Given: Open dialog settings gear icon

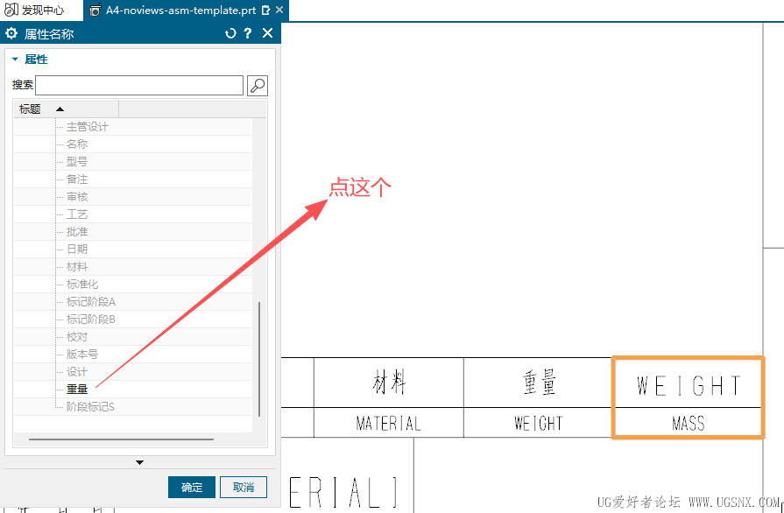Looking at the screenshot, I should pos(11,33).
